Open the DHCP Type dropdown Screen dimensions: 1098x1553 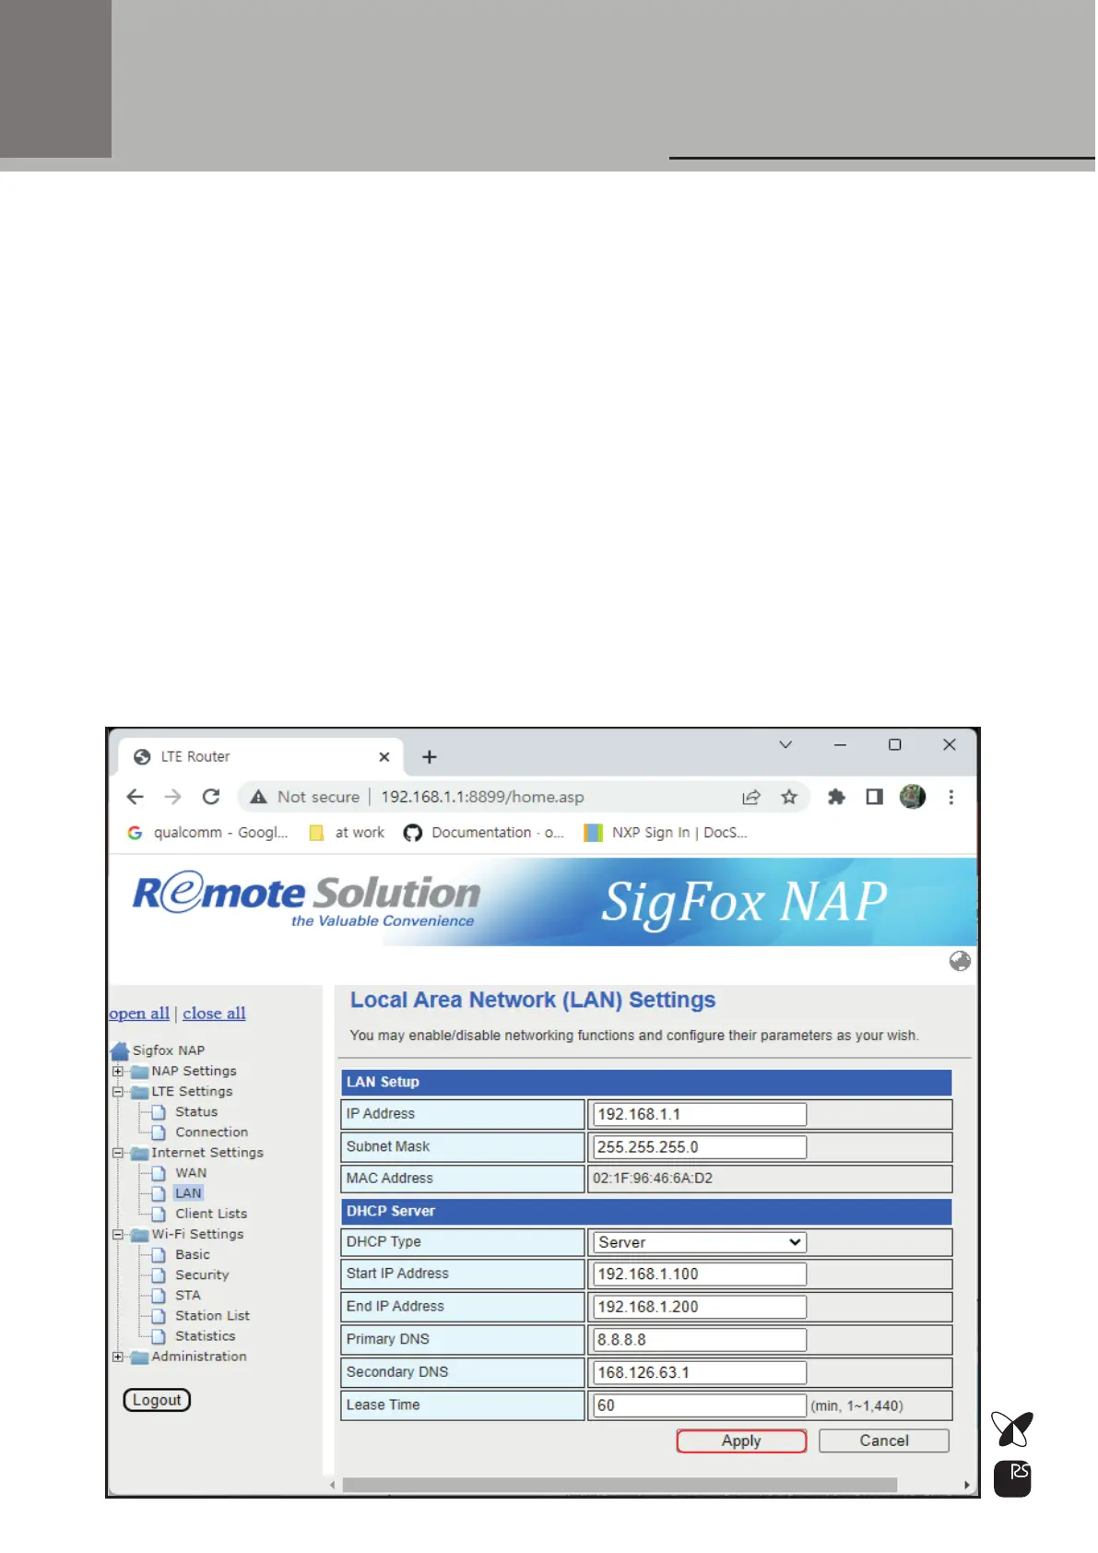point(700,1242)
